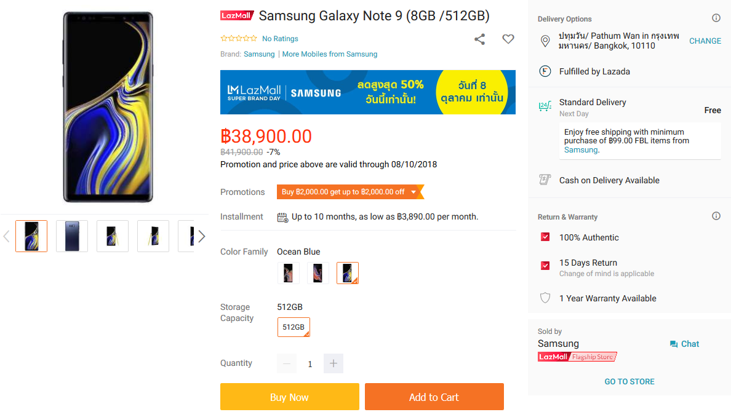Click the 1 Year Warranty shield icon
Viewport: 731px width, 420px height.
tap(545, 298)
